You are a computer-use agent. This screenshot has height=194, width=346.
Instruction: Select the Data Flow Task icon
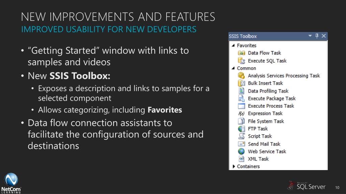241,53
